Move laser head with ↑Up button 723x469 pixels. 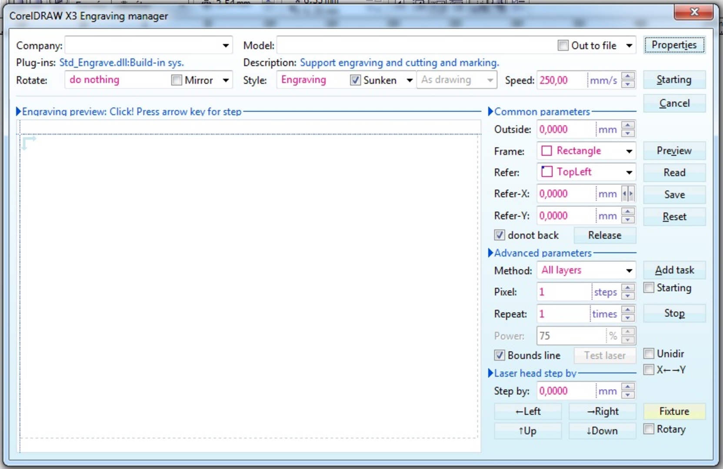coord(528,431)
